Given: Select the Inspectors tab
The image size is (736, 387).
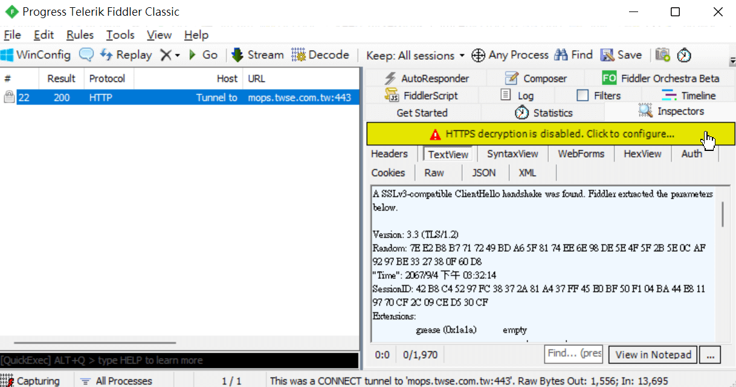Looking at the screenshot, I should pyautogui.click(x=671, y=111).
